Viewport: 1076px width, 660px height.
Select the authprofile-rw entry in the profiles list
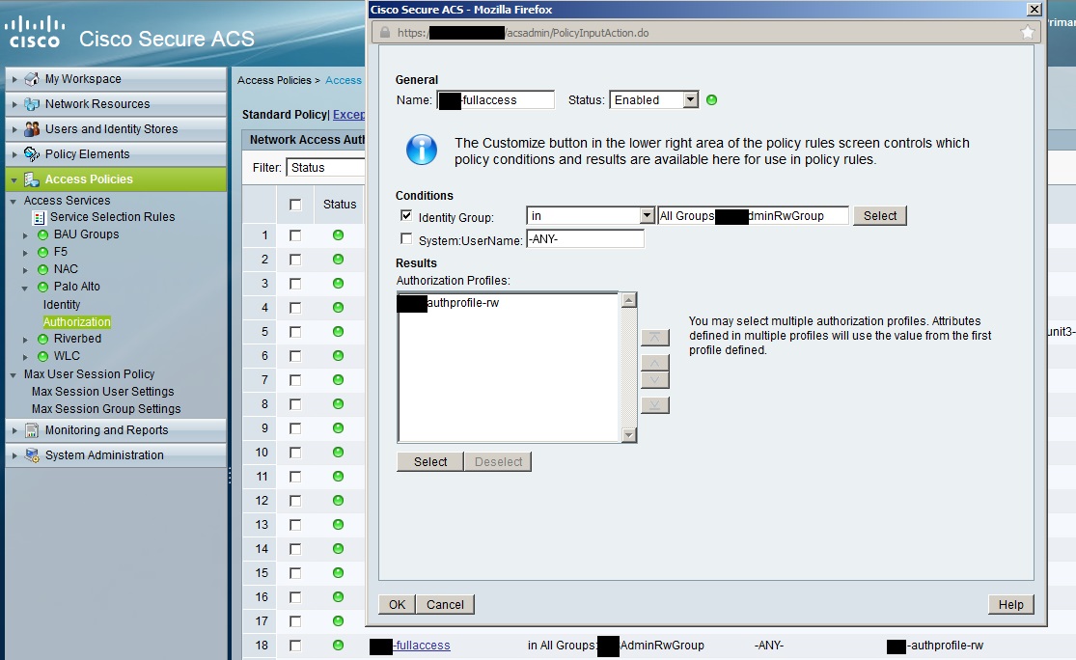[x=449, y=303]
